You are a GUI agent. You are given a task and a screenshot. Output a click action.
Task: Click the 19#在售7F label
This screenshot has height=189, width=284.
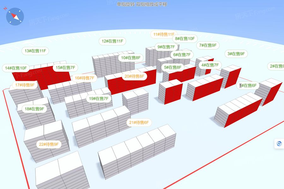98,99
